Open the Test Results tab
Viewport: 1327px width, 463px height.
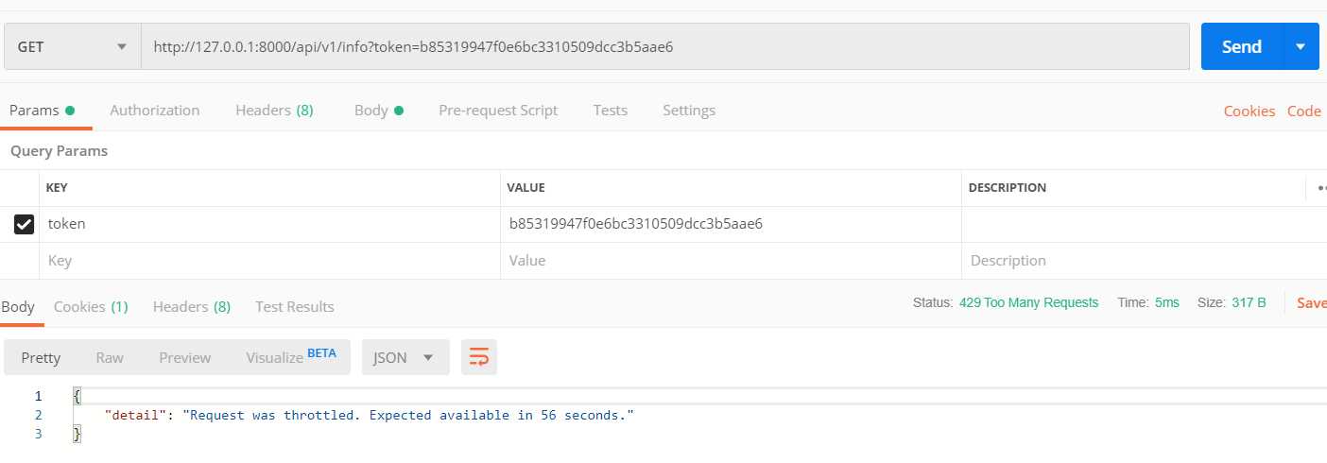[x=295, y=307]
